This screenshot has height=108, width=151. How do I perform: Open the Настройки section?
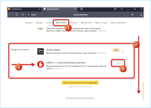pyautogui.click(x=73, y=23)
